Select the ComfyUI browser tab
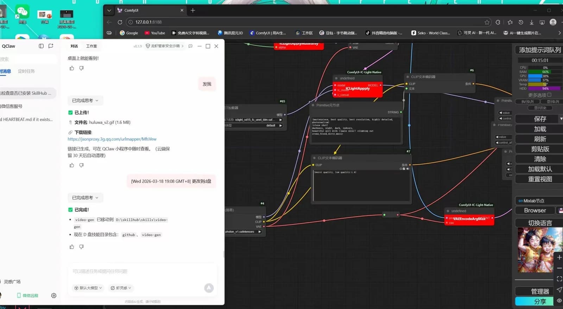The height and width of the screenshot is (309, 563). click(151, 11)
